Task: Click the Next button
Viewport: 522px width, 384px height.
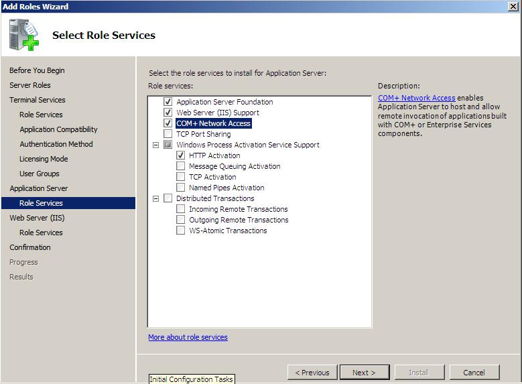Action: (365, 373)
